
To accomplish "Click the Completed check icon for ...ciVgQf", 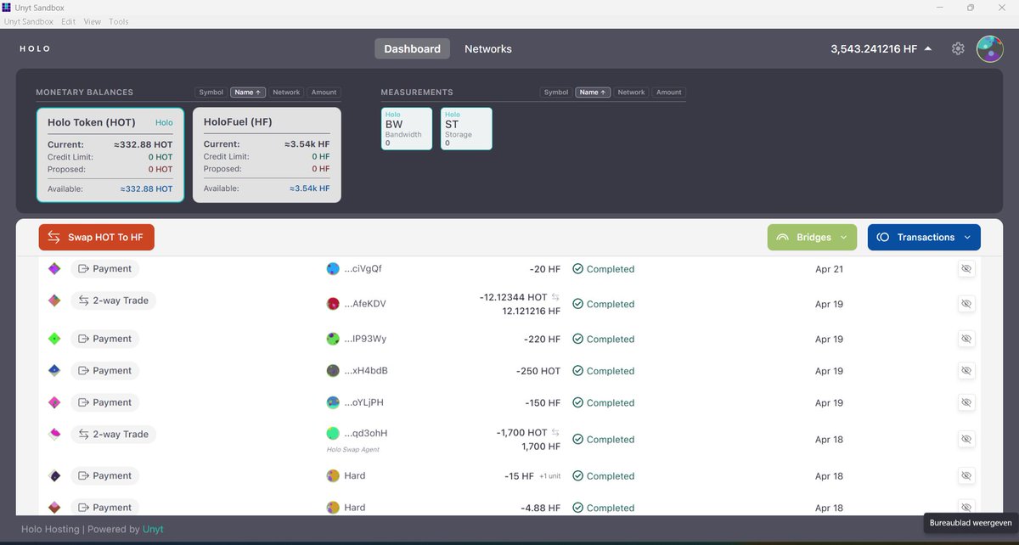I will (x=577, y=269).
